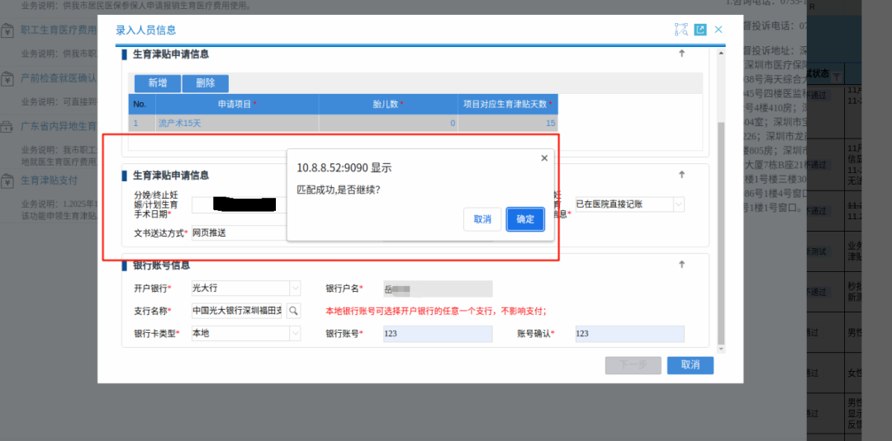
Task: Collapse the second 生育津贴申请信息 section arrow
Action: pyautogui.click(x=681, y=175)
